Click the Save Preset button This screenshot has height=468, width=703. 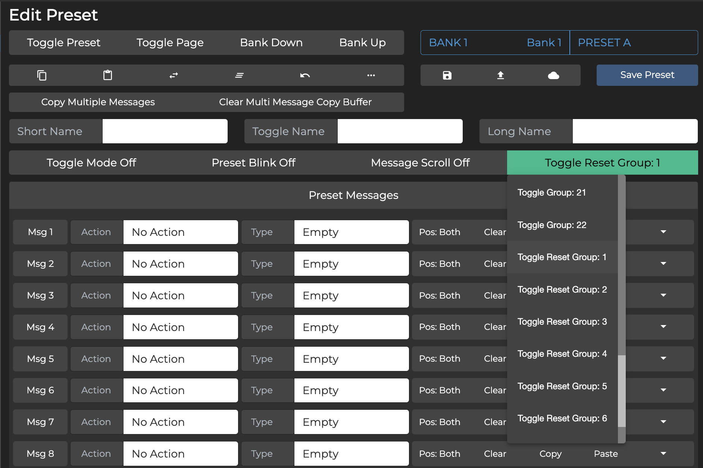click(x=647, y=75)
